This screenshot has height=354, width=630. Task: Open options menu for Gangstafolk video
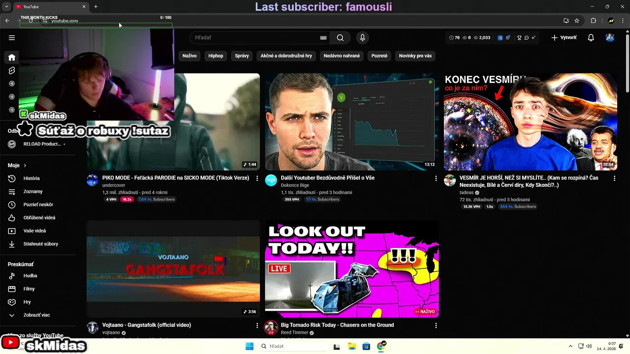pos(257,325)
